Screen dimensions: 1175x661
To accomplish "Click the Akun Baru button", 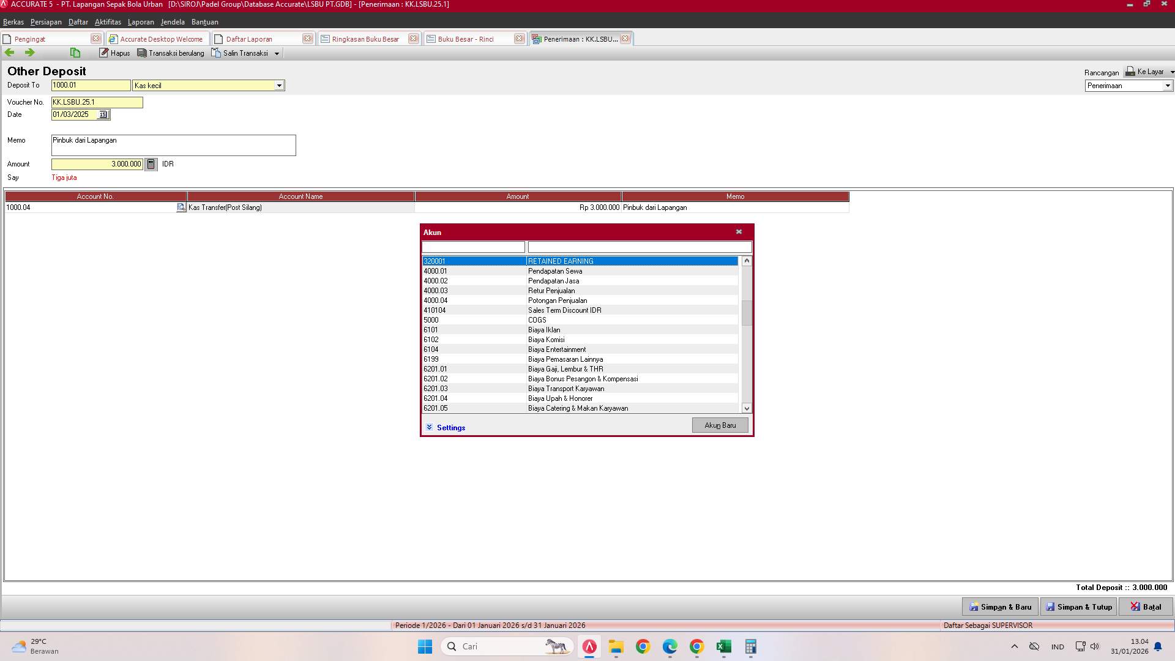I will pos(720,425).
